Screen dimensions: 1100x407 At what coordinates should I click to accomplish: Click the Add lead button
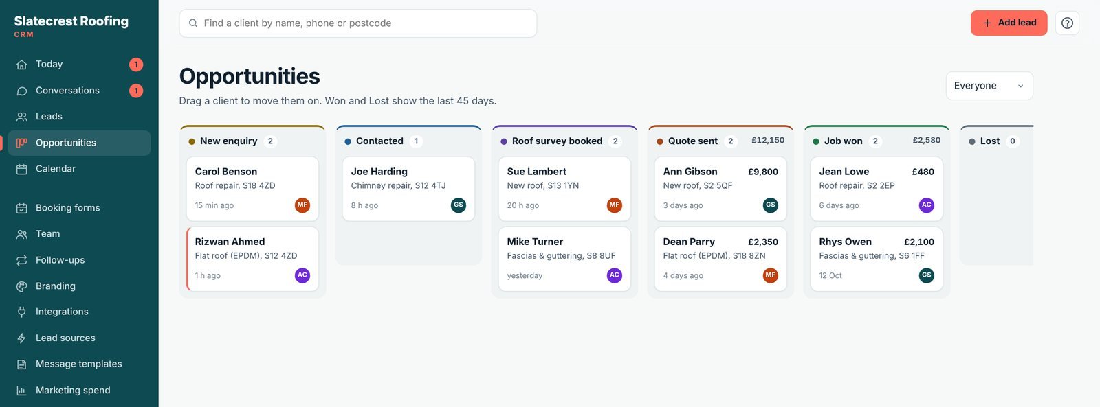pos(1009,23)
